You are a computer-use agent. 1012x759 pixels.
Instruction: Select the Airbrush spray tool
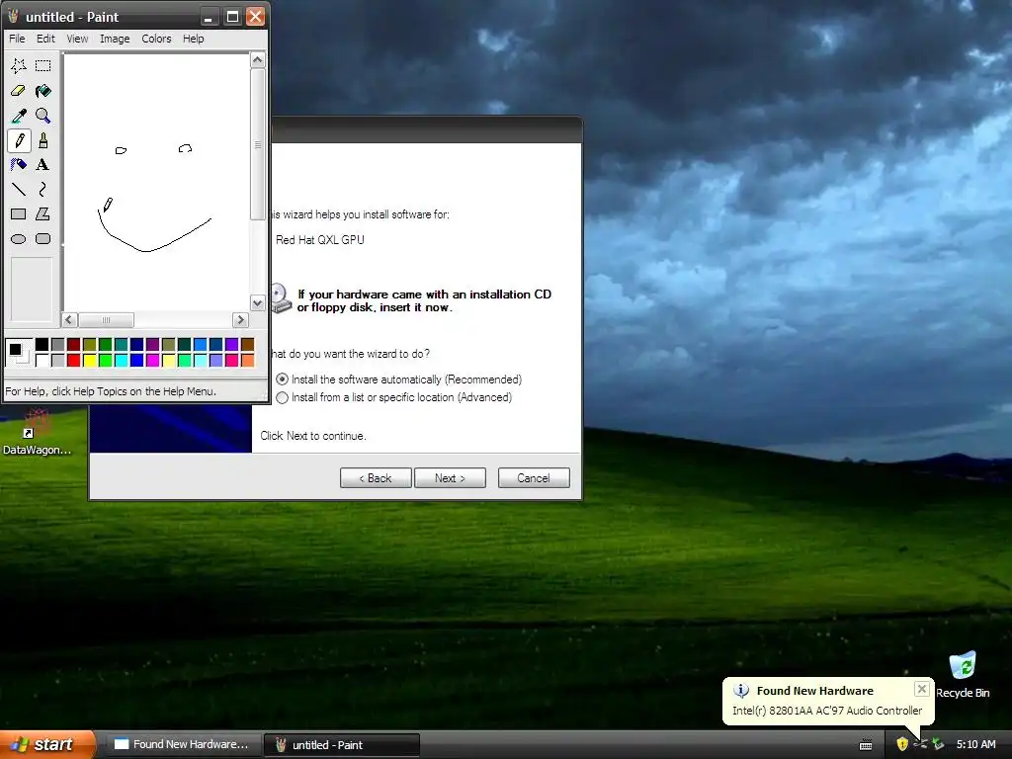click(19, 165)
